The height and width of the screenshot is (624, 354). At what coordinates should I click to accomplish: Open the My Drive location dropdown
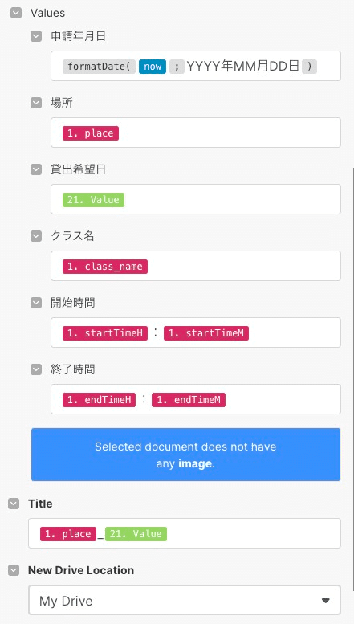pos(185,601)
